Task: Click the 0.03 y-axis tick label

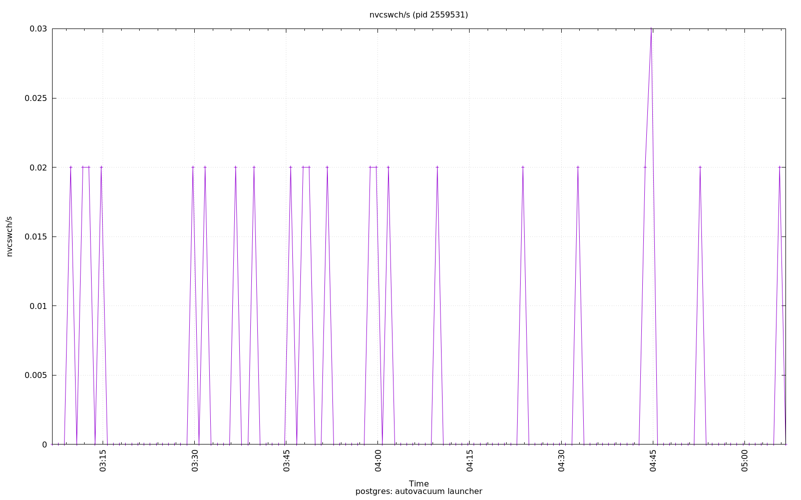Action: pyautogui.click(x=38, y=29)
